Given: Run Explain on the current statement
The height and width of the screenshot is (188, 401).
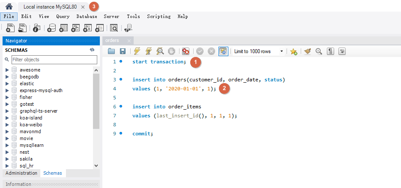Looking at the screenshot, I should tap(160, 51).
